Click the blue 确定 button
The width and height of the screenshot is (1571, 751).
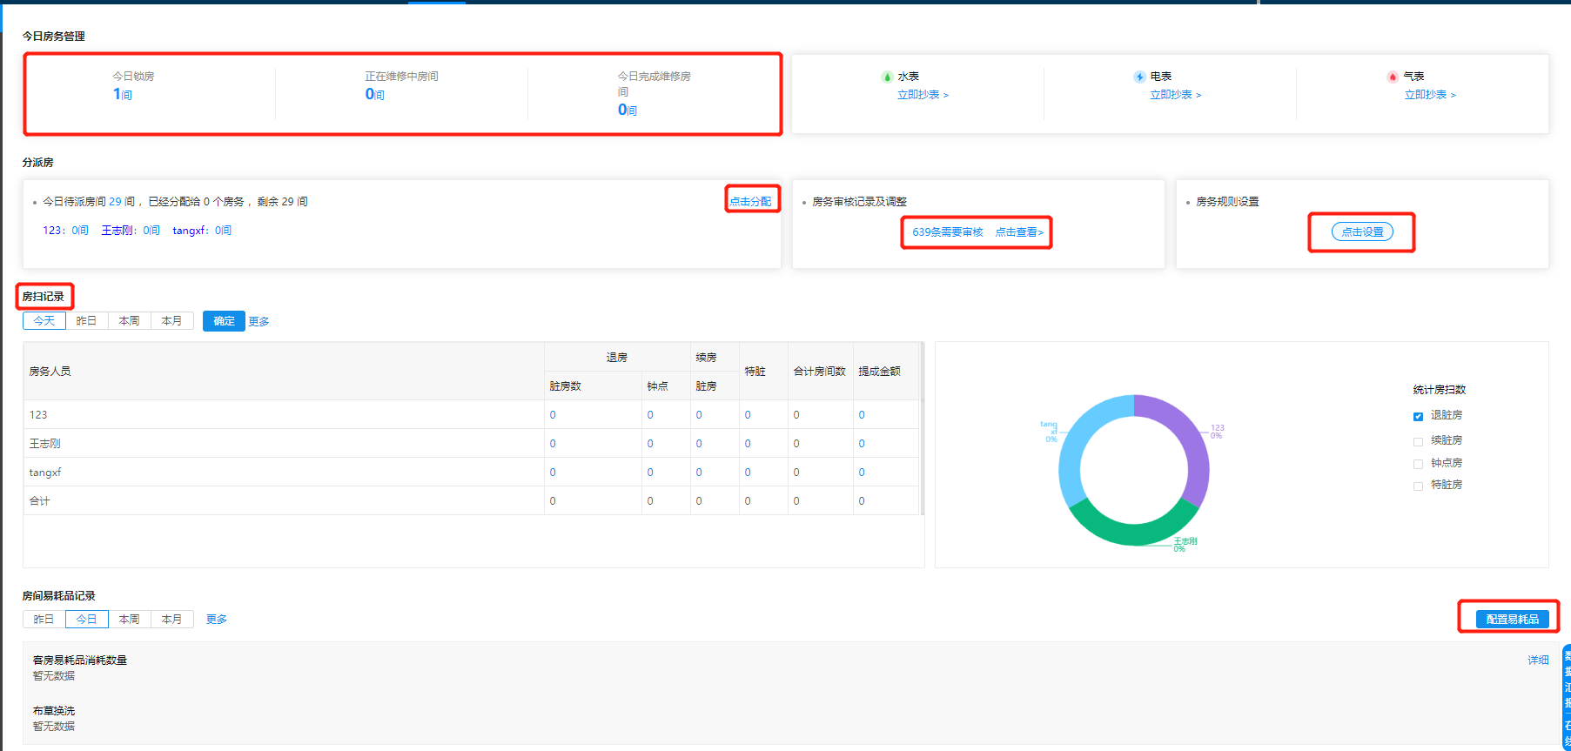click(x=224, y=321)
